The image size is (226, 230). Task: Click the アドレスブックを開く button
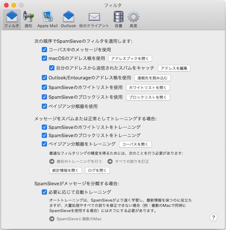pos(130,59)
